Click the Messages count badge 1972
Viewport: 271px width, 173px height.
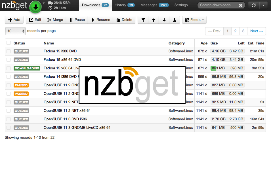click(x=164, y=5)
